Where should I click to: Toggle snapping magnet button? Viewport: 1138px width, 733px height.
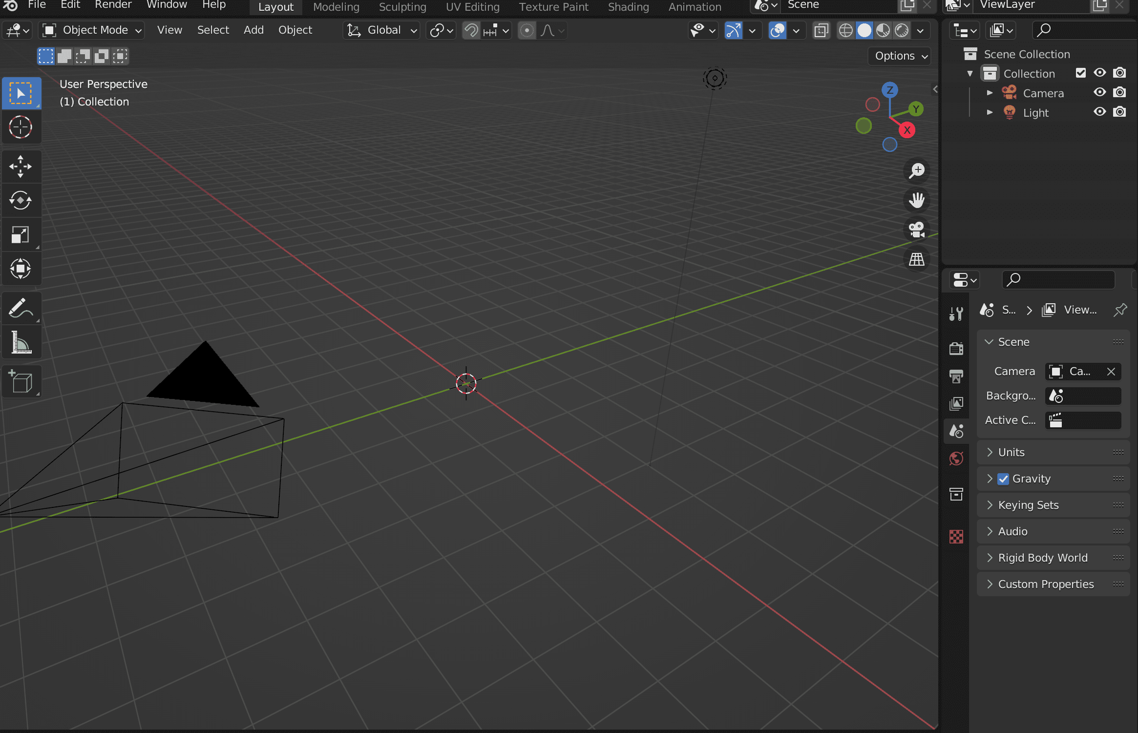tap(471, 30)
